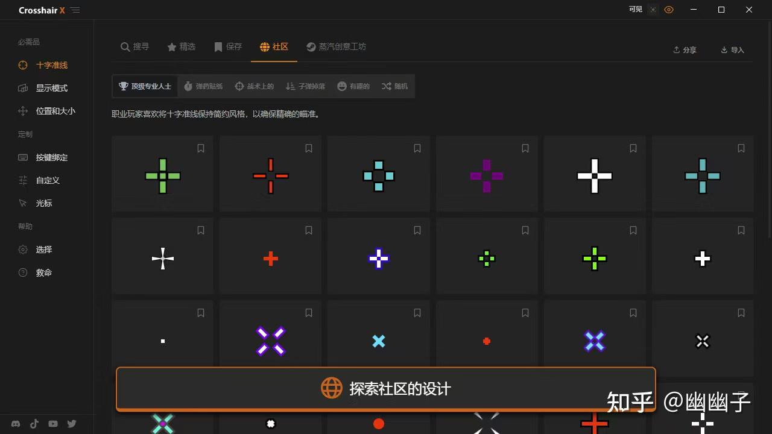
Task: Switch to the 保存 tab
Action: click(227, 46)
